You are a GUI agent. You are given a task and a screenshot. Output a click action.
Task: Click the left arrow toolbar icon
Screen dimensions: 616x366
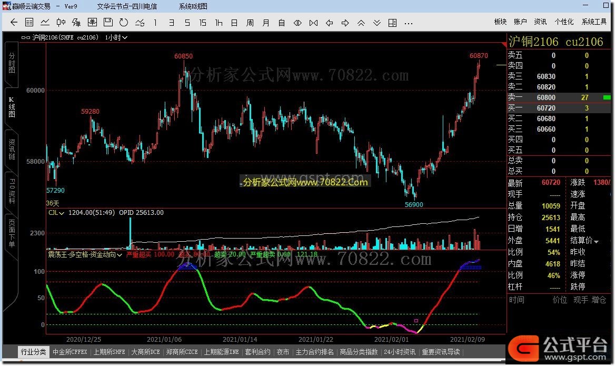(329, 23)
